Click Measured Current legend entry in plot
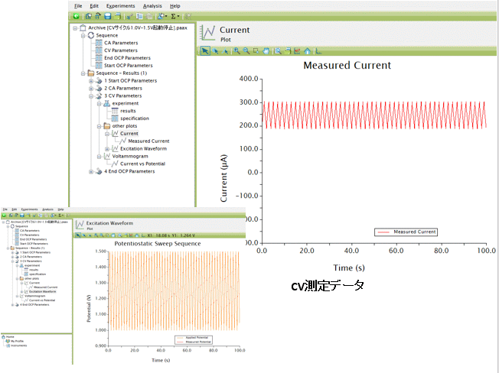499x373 pixels. (x=406, y=232)
